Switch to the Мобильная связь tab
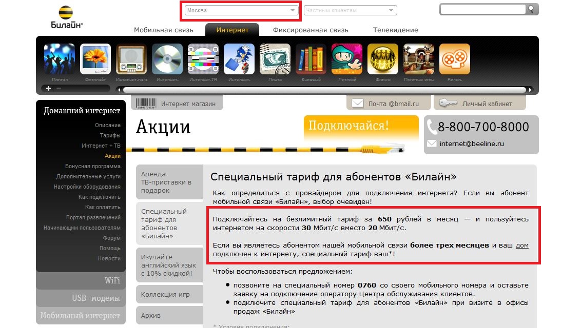This screenshot has width=562, height=328. [163, 30]
